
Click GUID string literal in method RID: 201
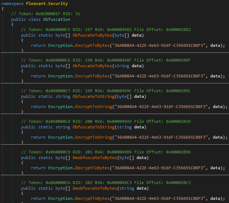tap(159, 168)
